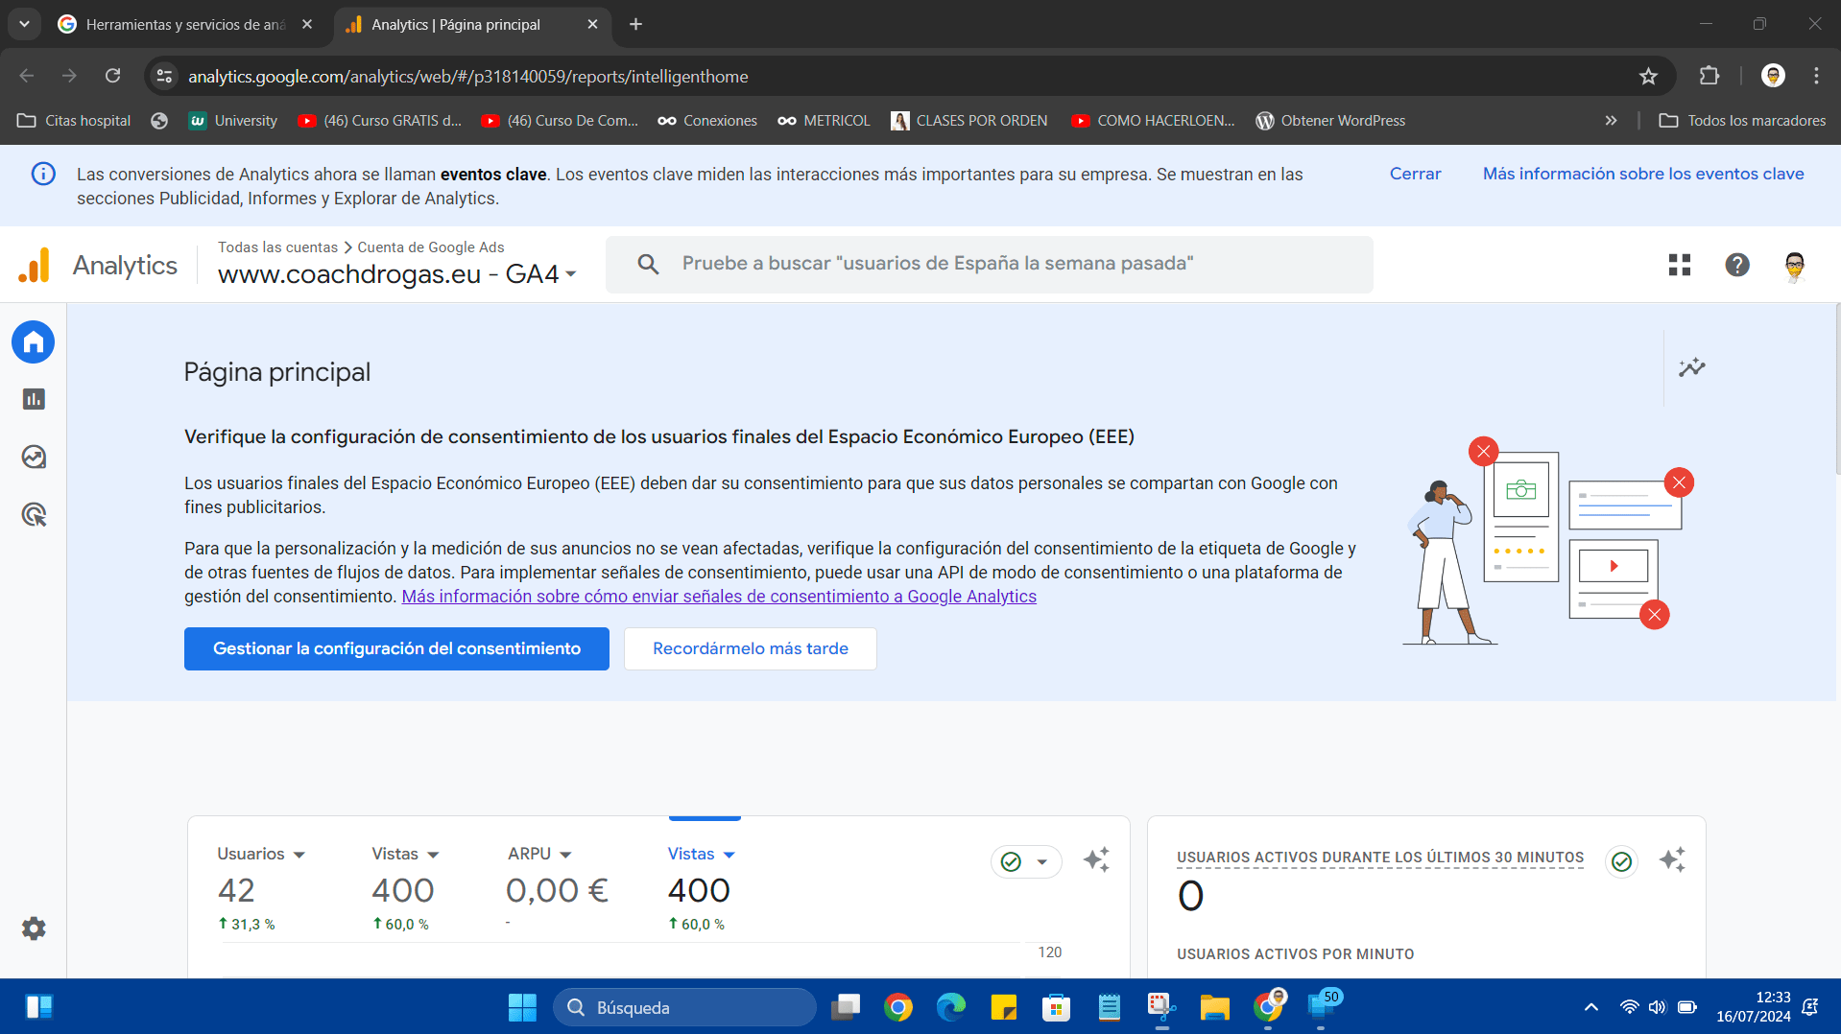Screen dimensions: 1841x1034
Task: Open Todos los marcadores folder
Action: (x=1742, y=121)
